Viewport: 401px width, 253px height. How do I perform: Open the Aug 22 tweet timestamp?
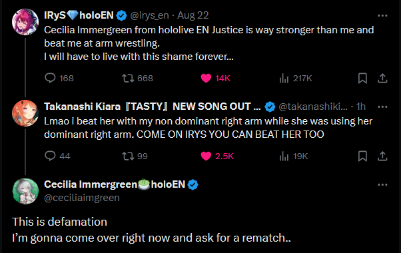pyautogui.click(x=193, y=15)
